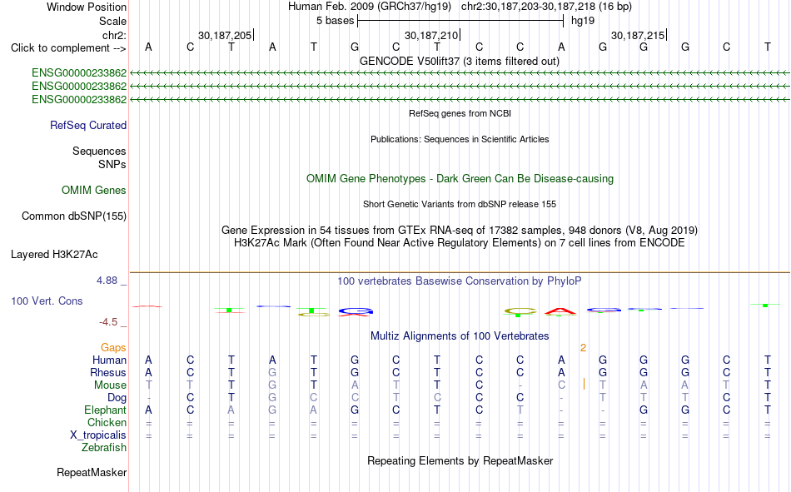Select the X_tropicalis species row label
The height and width of the screenshot is (492, 791).
tap(98, 435)
